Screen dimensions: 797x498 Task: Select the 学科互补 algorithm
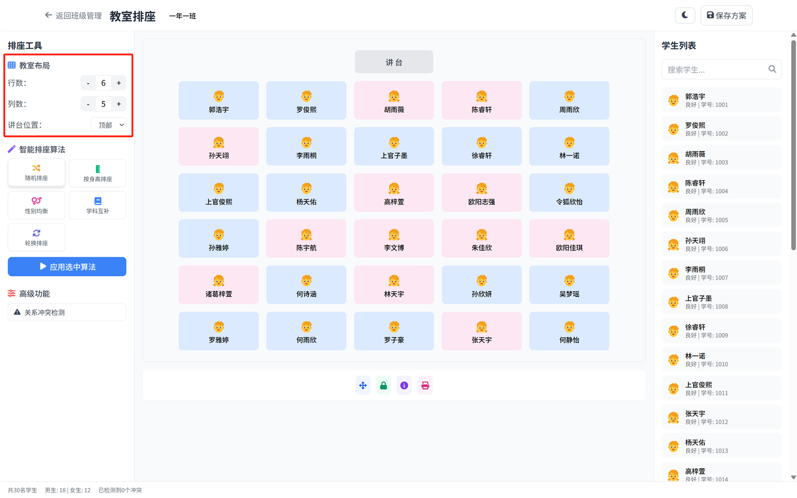tap(98, 205)
